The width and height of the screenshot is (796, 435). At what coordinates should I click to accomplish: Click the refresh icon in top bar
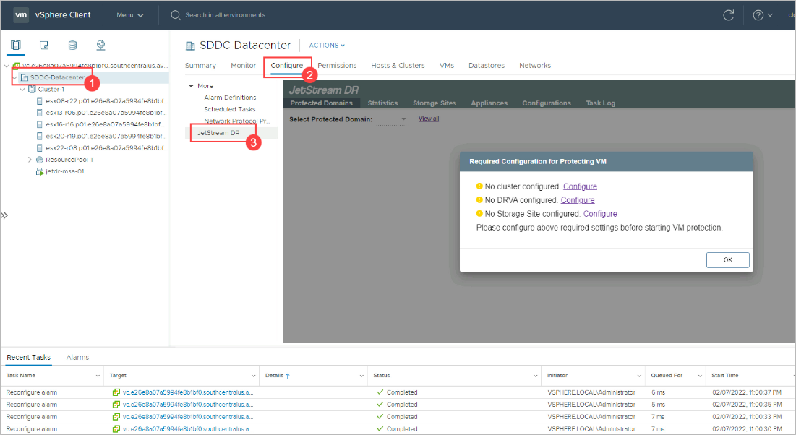tap(729, 15)
